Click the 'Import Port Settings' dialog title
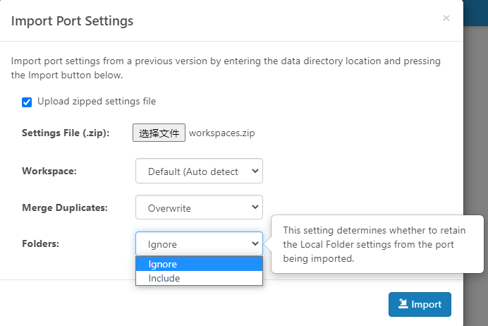488x326 pixels. [x=72, y=21]
